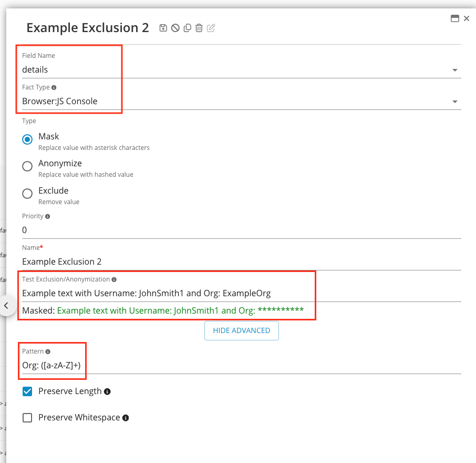Uncheck the Preserve Length checkbox
Screen dimensions: 476x463
tap(27, 391)
